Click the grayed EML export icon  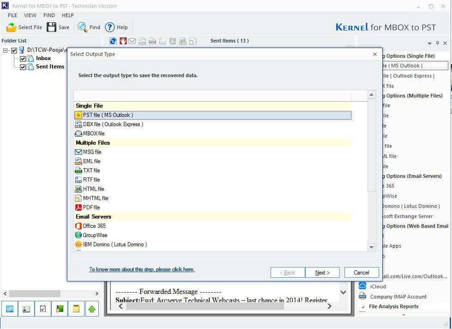pyautogui.click(x=142, y=41)
